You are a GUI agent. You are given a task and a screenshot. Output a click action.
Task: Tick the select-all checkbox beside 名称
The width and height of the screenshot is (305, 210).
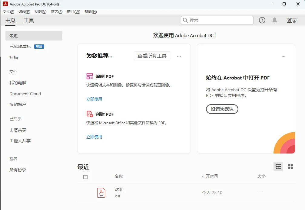point(85,177)
